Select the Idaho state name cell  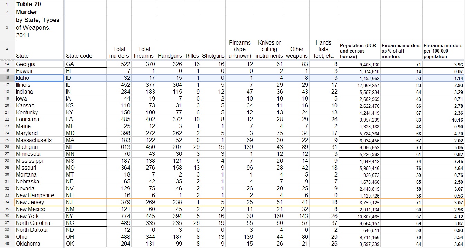[39, 78]
